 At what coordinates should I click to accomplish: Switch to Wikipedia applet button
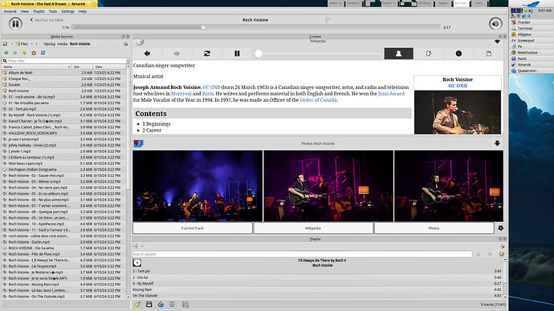[x=313, y=228]
